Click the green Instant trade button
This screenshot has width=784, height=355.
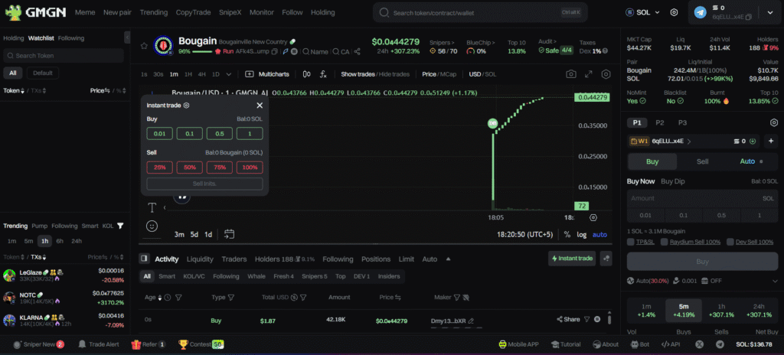tap(572, 259)
